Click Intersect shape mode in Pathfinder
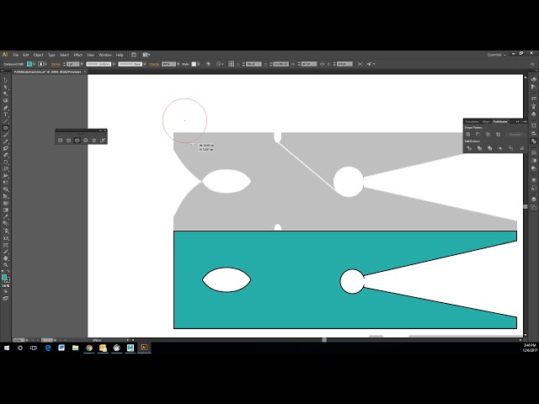This screenshot has width=539, height=404. tap(488, 135)
